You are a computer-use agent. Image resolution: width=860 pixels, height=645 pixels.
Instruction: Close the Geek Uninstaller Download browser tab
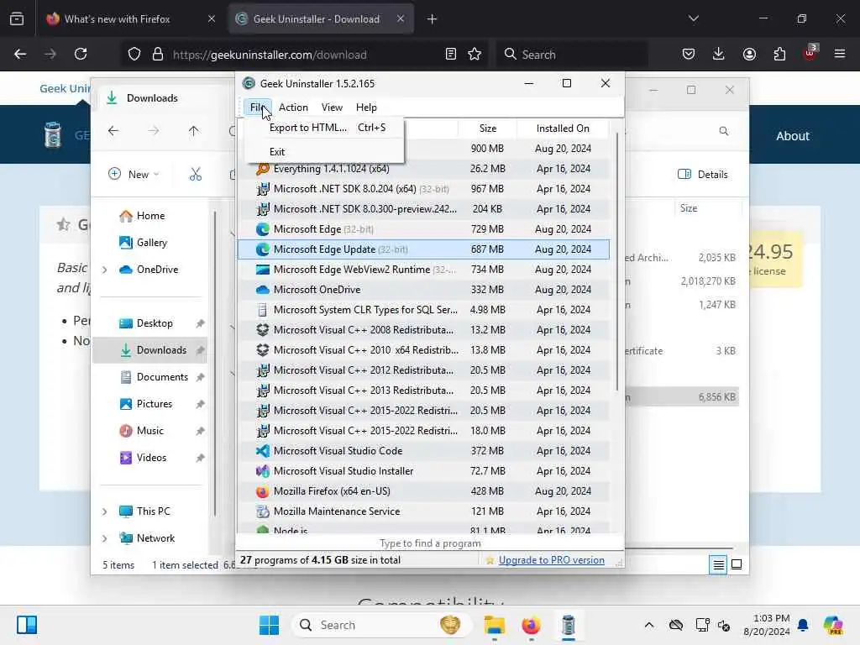click(401, 18)
